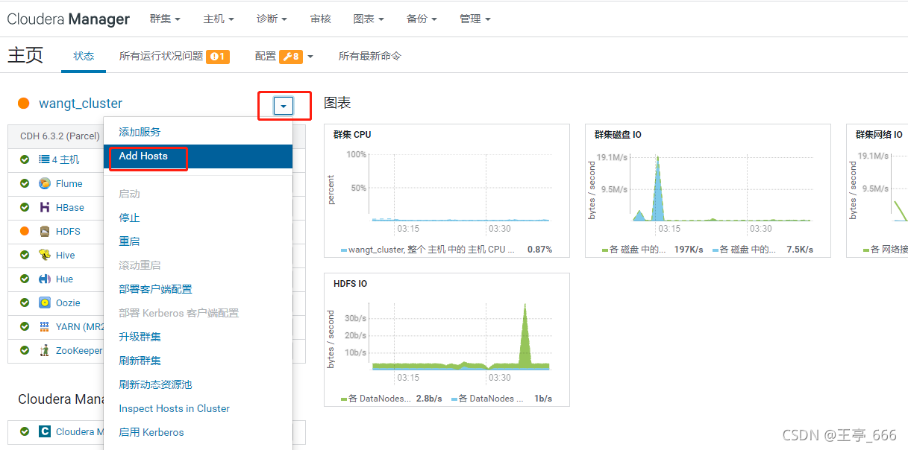Open the Hue service link
The height and width of the screenshot is (450, 908).
65,279
